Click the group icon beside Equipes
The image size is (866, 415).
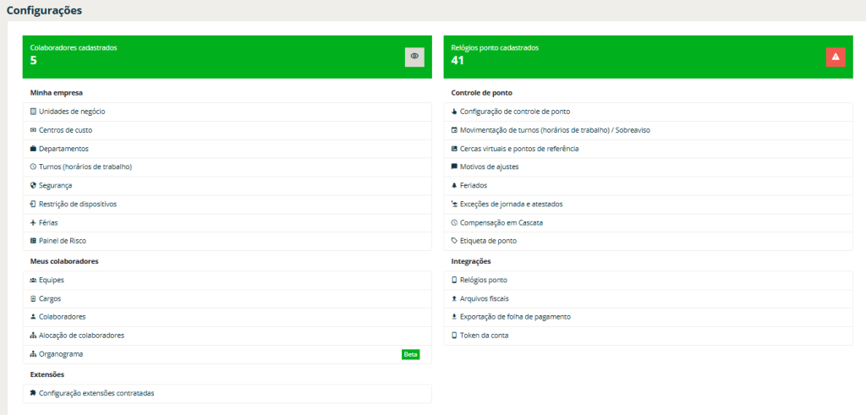tap(33, 280)
